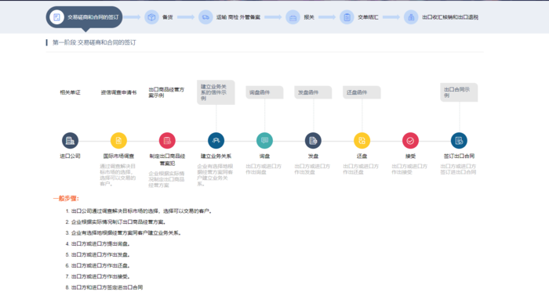Open the 相关单证 link
Screen dimensions: 549x295
click(x=70, y=92)
